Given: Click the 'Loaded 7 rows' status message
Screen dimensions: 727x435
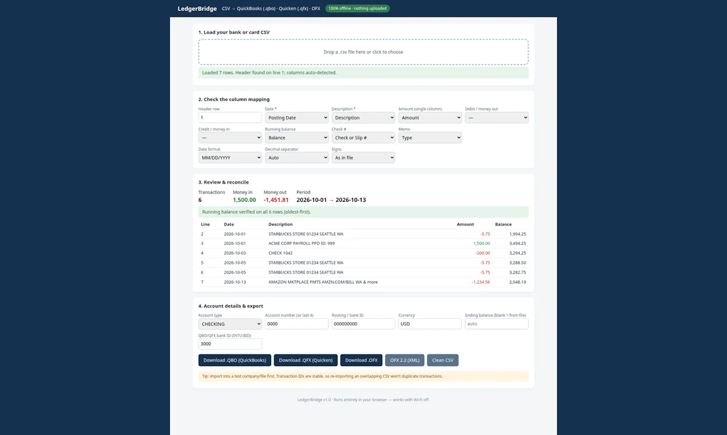Looking at the screenshot, I should point(363,73).
